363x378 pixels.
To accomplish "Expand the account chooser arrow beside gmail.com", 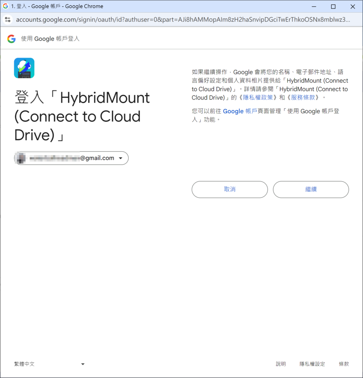I will click(x=121, y=158).
